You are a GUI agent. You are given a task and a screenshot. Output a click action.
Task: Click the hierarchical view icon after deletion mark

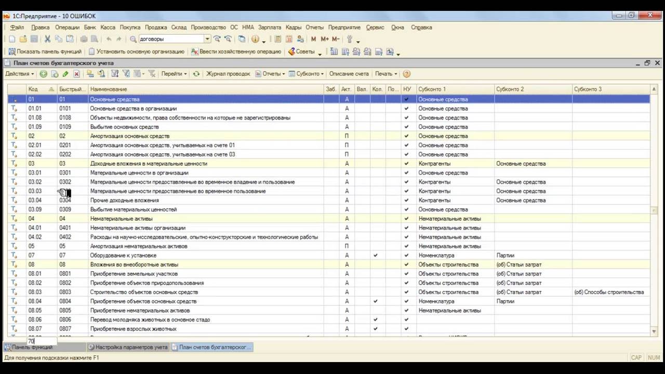[x=90, y=74]
